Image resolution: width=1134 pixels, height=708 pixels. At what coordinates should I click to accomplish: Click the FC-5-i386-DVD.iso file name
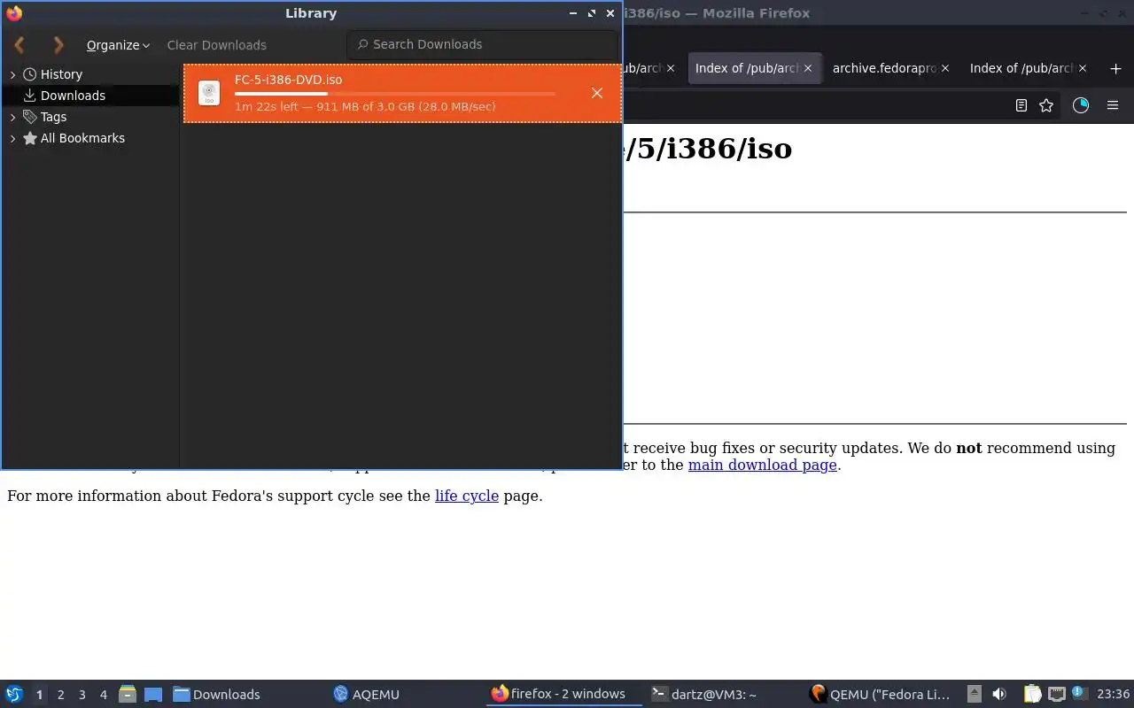288,80
